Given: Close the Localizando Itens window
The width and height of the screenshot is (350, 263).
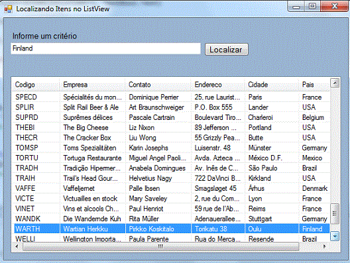Looking at the screenshot, I should [334, 6].
